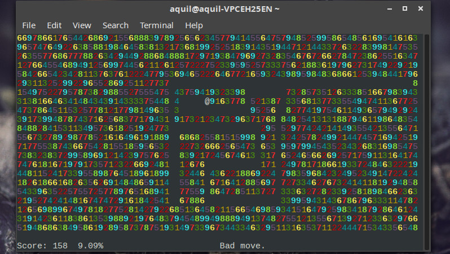Click the number 95256 right of the player
The height and width of the screenshot is (254, 450).
[x=263, y=110]
